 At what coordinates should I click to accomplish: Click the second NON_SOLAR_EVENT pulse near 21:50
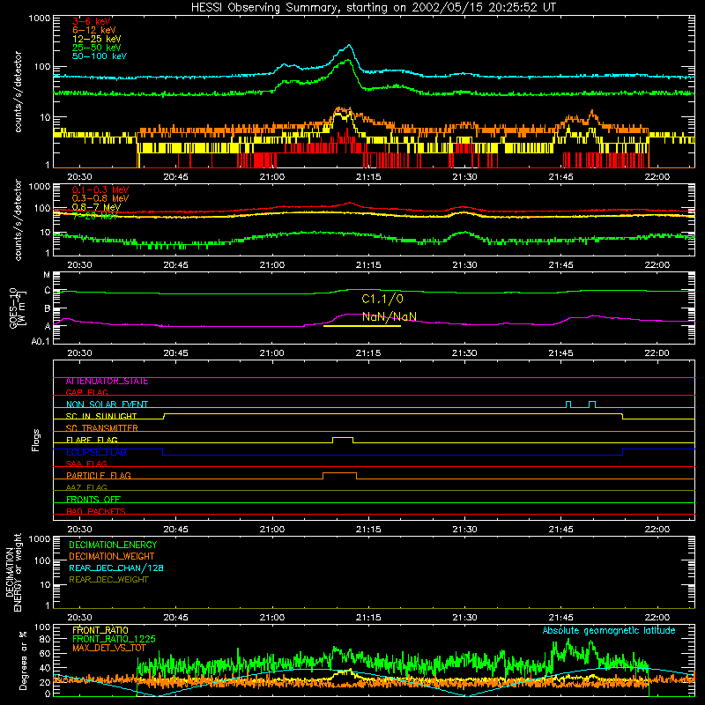(x=592, y=404)
